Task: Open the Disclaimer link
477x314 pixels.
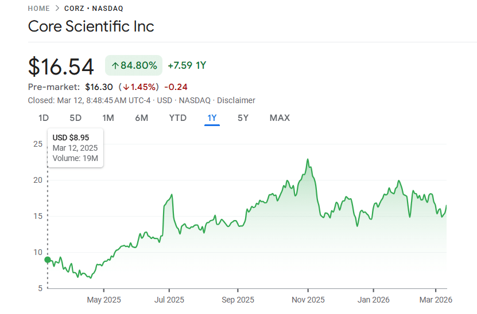Action: click(x=236, y=100)
